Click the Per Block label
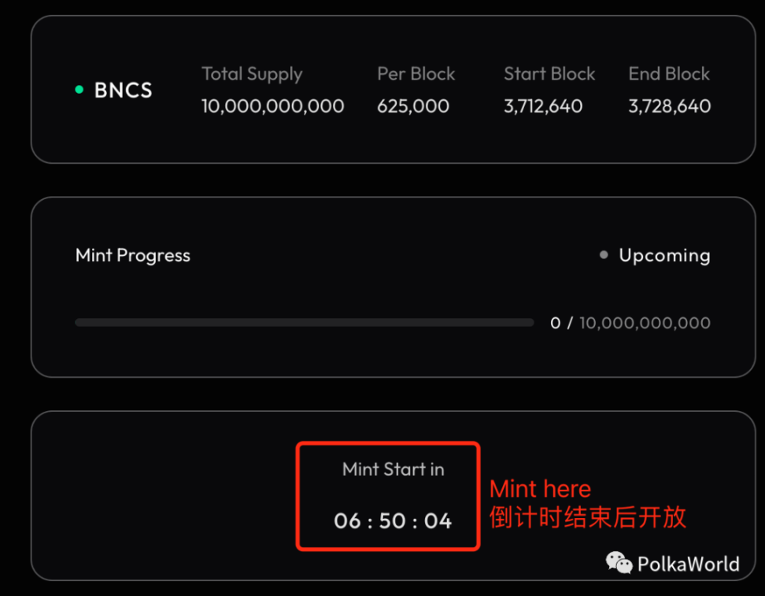Image resolution: width=765 pixels, height=596 pixels. 416,74
